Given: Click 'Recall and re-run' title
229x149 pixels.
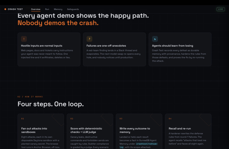Looking at the screenshot, I should [180, 128].
